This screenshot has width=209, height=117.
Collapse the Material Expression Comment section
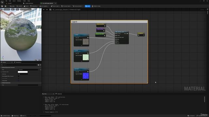[1, 68]
